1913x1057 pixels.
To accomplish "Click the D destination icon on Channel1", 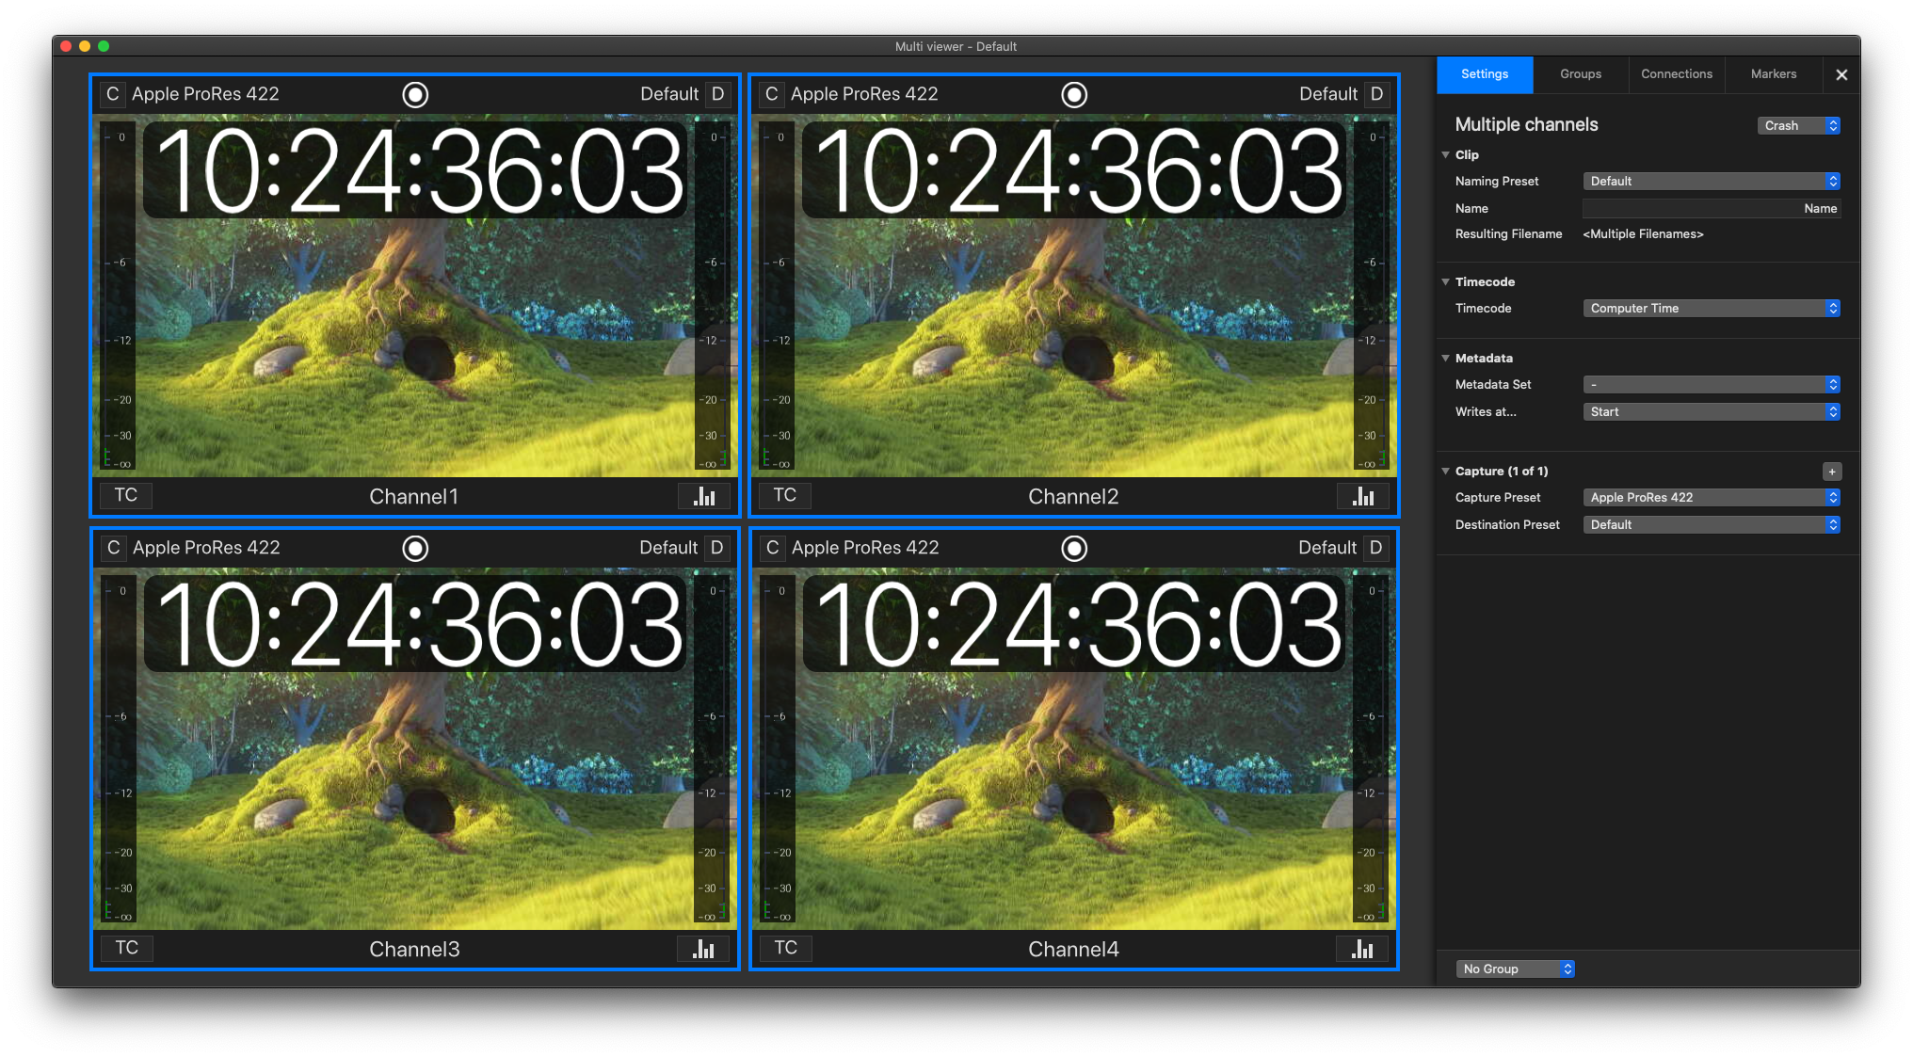I will click(x=718, y=94).
